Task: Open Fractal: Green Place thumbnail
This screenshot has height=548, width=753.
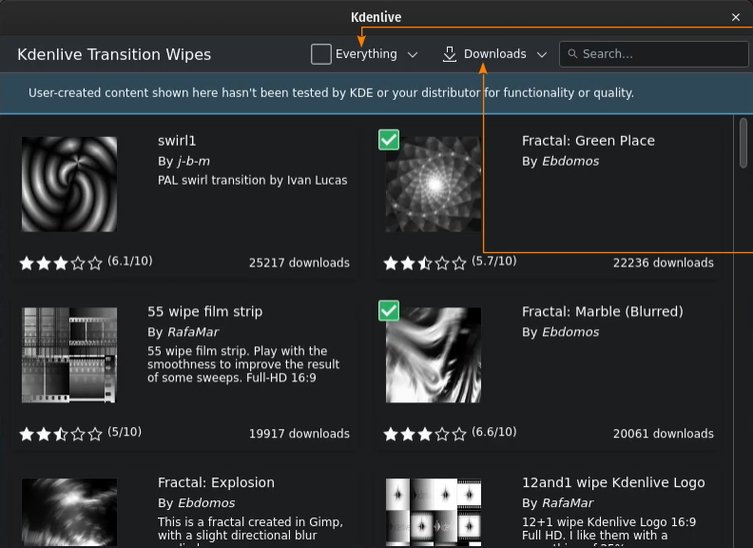Action: [434, 185]
